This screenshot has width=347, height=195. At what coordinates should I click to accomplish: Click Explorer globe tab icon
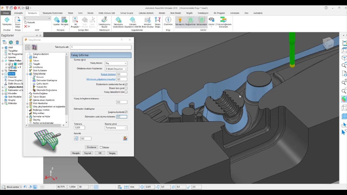tap(11, 42)
